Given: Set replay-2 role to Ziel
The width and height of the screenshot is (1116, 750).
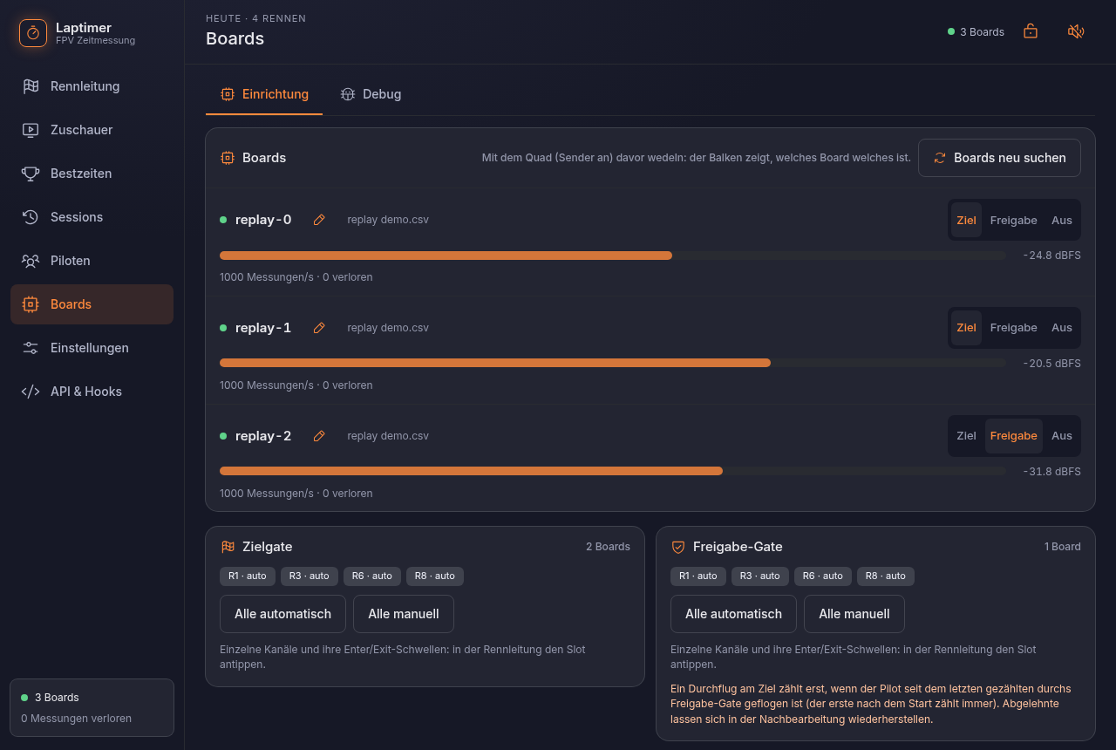Looking at the screenshot, I should (966, 436).
